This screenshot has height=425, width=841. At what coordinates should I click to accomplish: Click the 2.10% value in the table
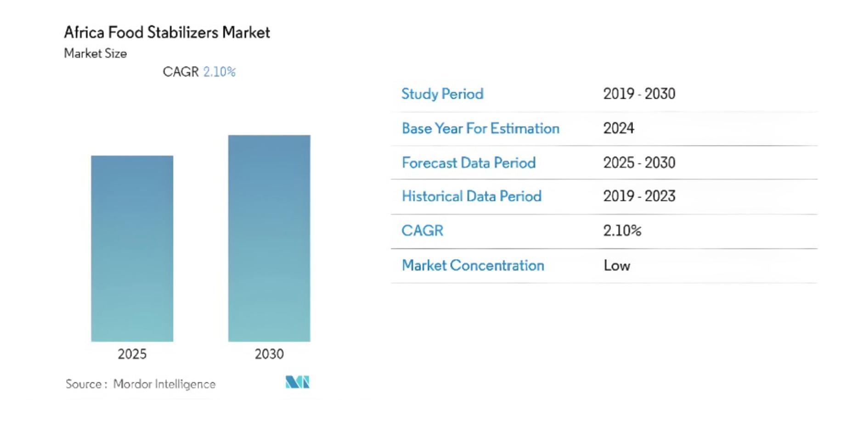pyautogui.click(x=622, y=230)
